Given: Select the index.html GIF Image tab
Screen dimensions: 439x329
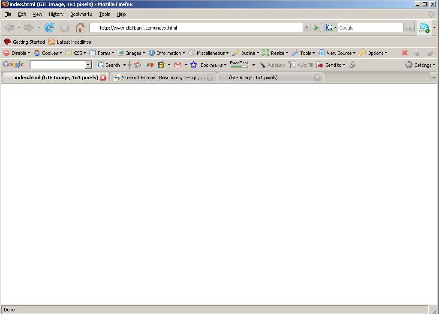Looking at the screenshot, I should (x=56, y=78).
